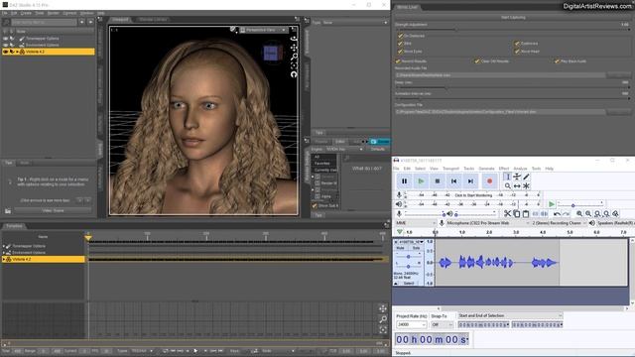Open the render Engine dropdown

pyautogui.click(x=344, y=150)
